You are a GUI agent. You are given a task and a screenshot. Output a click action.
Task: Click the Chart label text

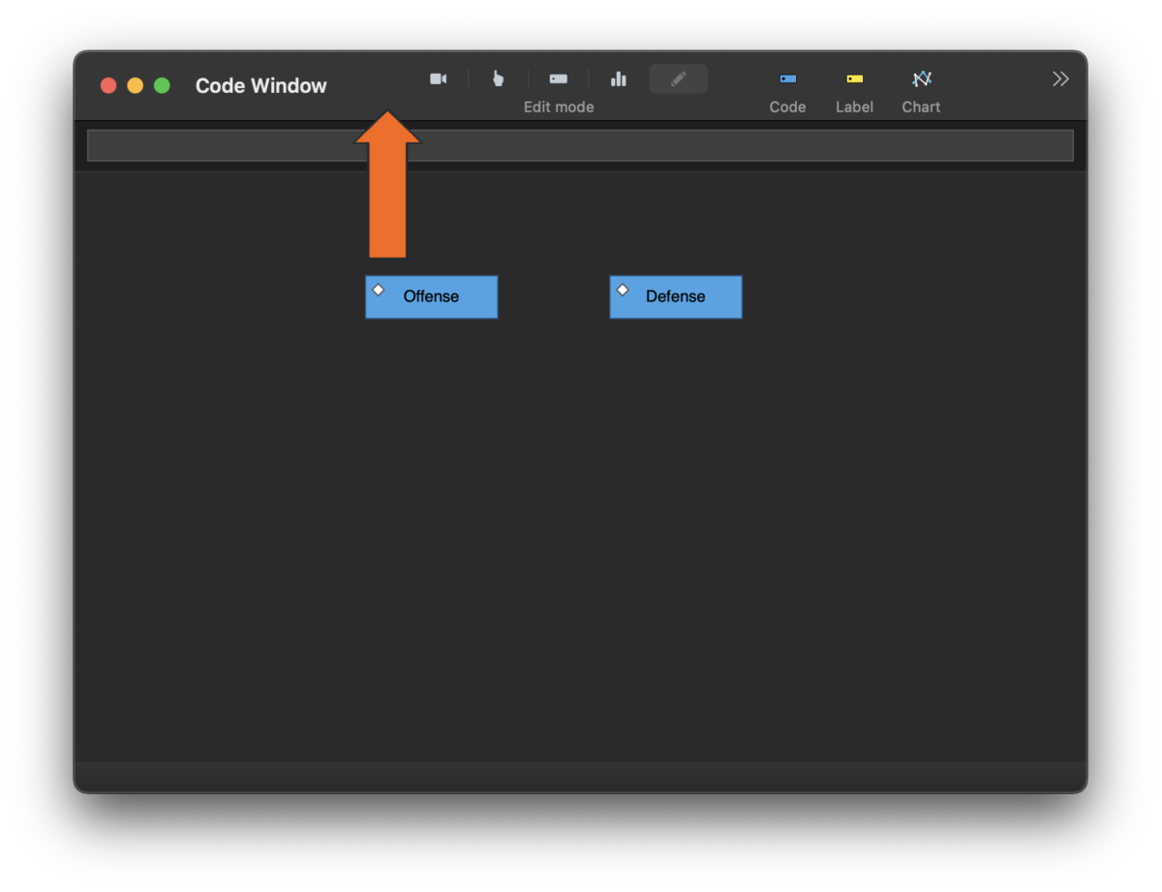coord(921,107)
